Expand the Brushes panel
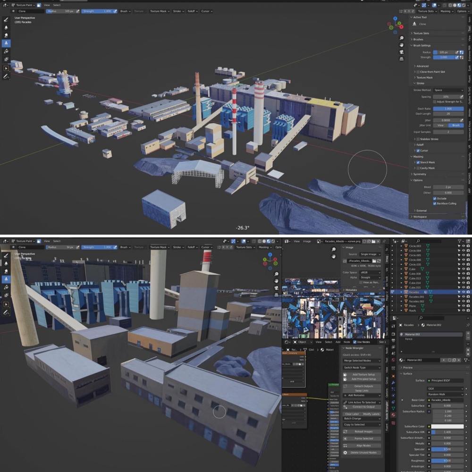The width and height of the screenshot is (472, 472). click(x=418, y=40)
